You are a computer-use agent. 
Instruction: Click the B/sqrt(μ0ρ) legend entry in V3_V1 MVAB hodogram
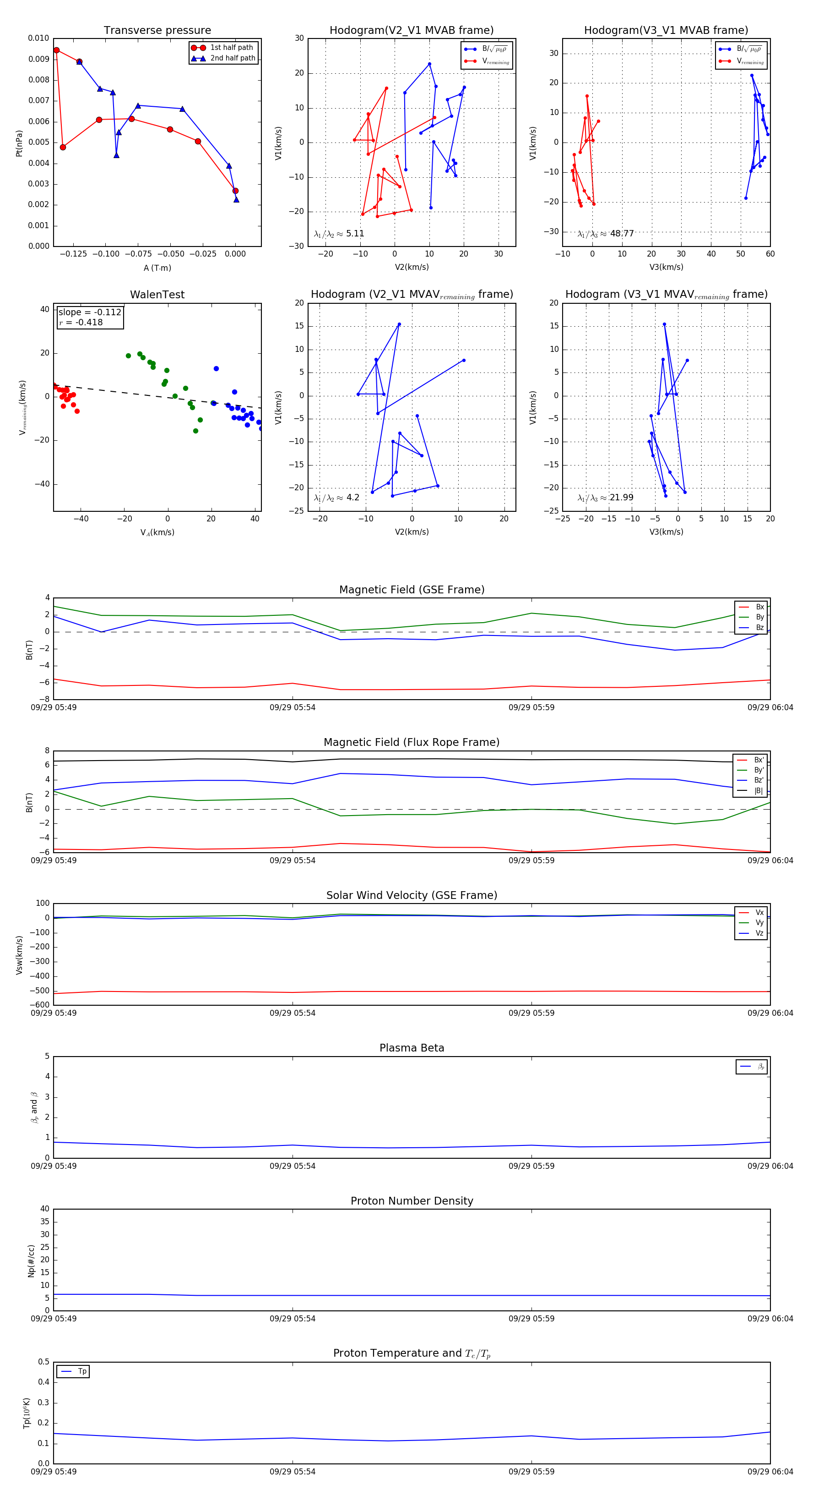pos(741,49)
